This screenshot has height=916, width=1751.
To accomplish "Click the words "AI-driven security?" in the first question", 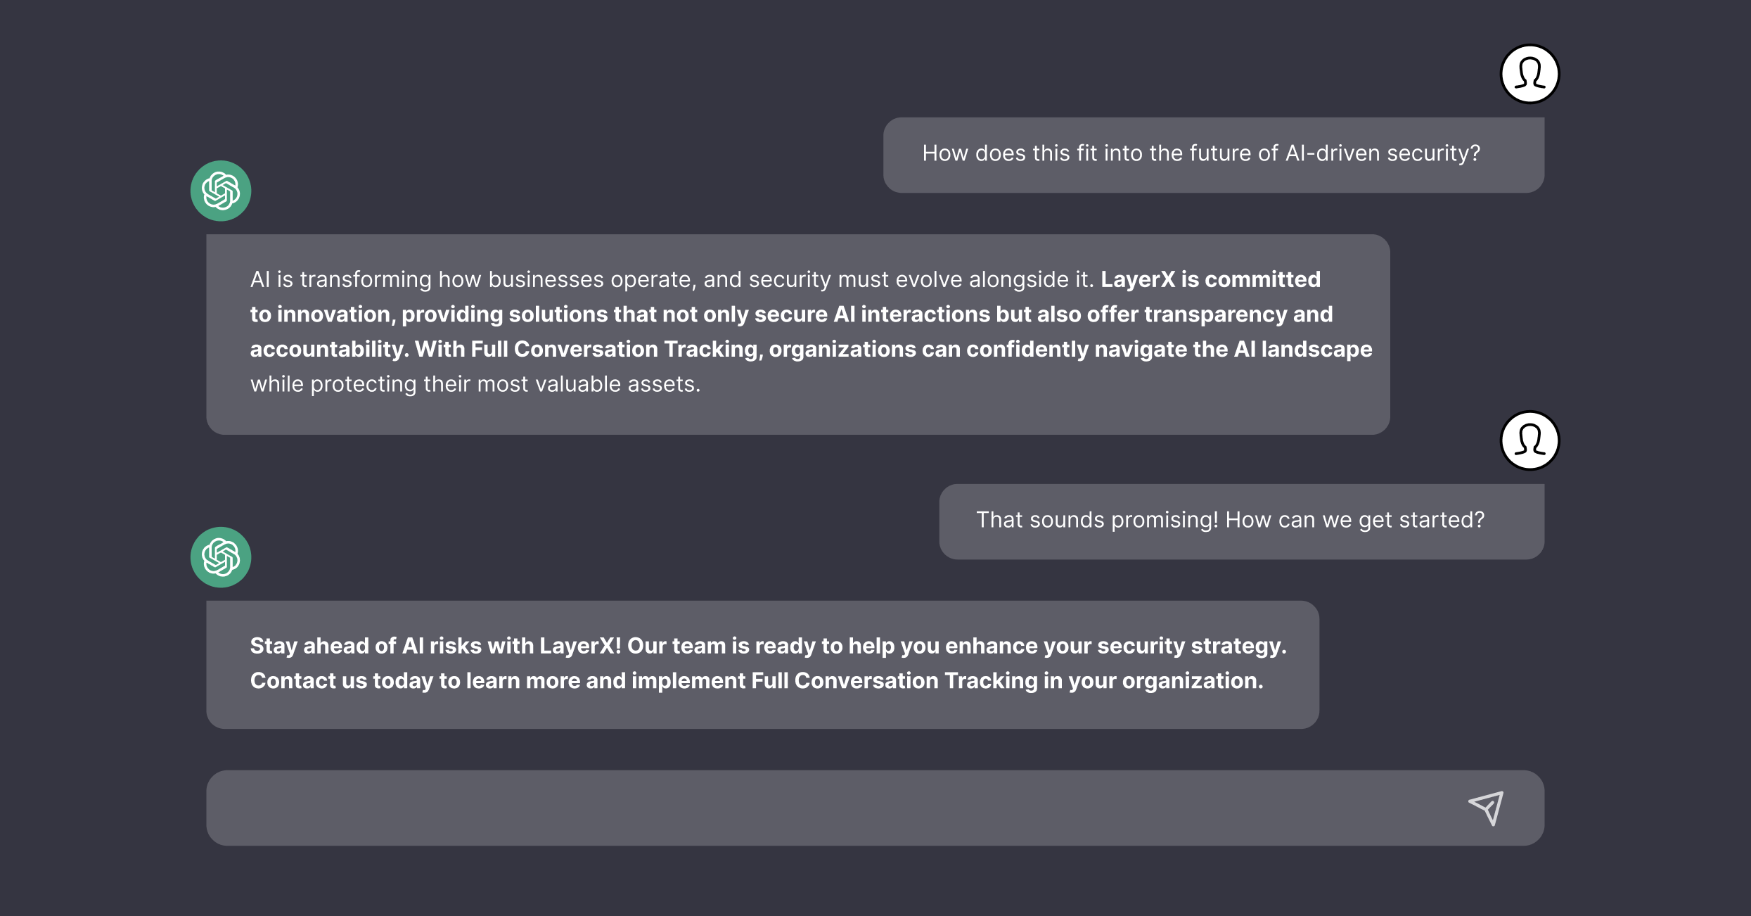I will (1383, 153).
